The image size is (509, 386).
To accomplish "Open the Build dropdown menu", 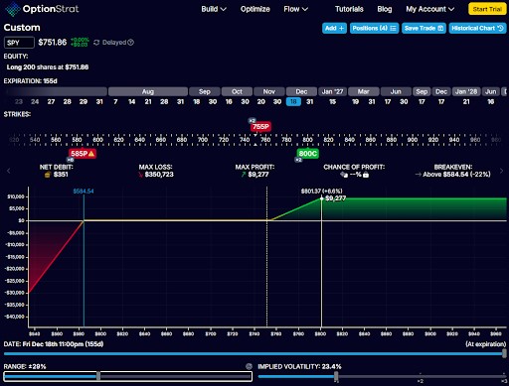I will point(214,9).
